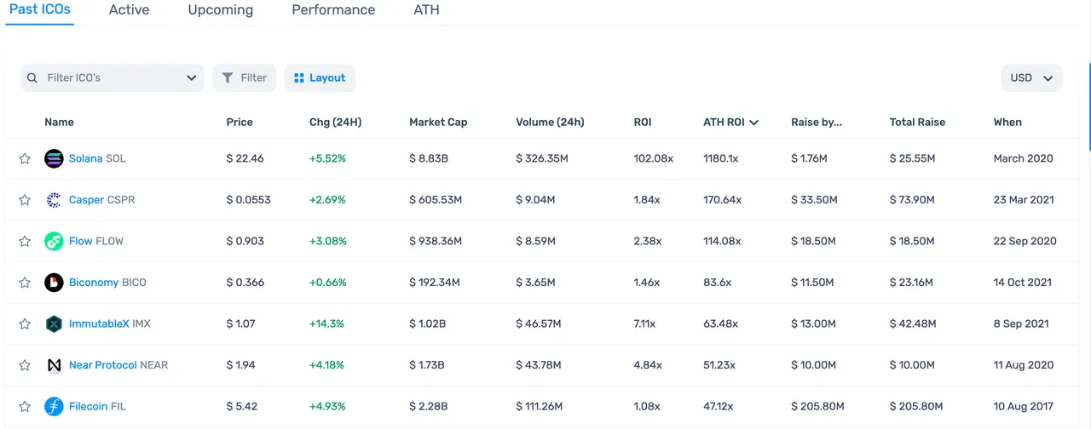Image resolution: width=1091 pixels, height=429 pixels.
Task: Click Biconomy's +0.66% change value
Action: [x=327, y=283]
